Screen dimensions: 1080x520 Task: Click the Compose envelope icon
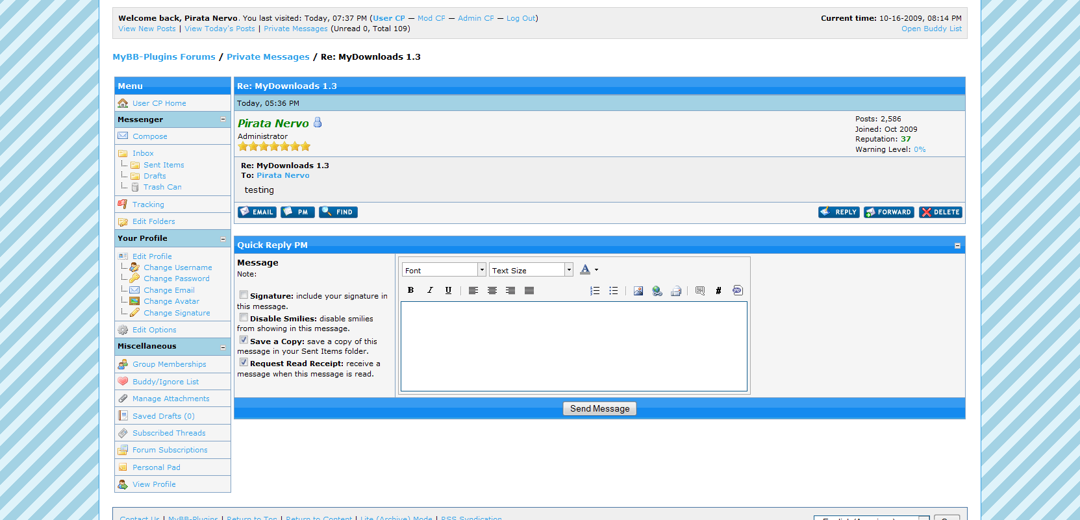[x=123, y=136]
